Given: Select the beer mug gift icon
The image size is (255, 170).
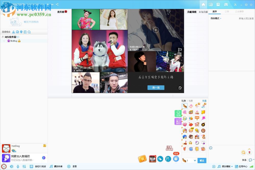Looking at the screenshot, I should [x=185, y=118].
